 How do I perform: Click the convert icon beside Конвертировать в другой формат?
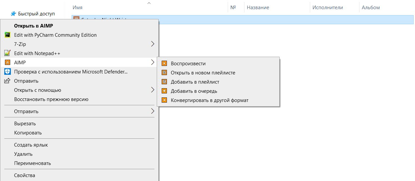pyautogui.click(x=164, y=100)
